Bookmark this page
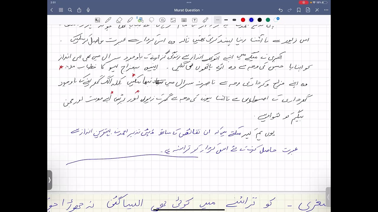The width and height of the screenshot is (378, 212). tap(299, 10)
